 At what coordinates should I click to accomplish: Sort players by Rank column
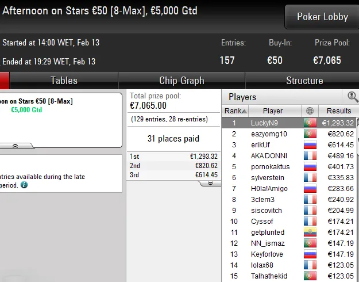click(236, 111)
